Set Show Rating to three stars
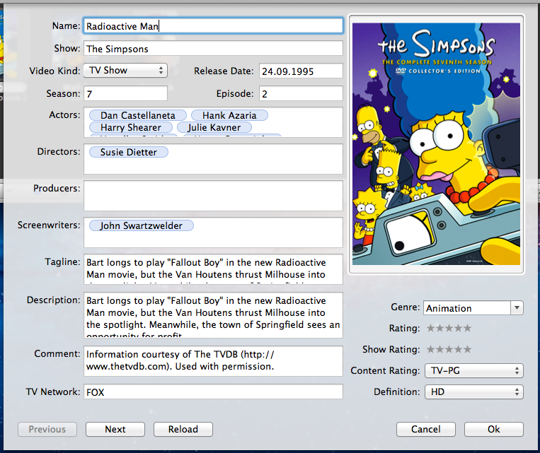This screenshot has width=540, height=453. [449, 349]
